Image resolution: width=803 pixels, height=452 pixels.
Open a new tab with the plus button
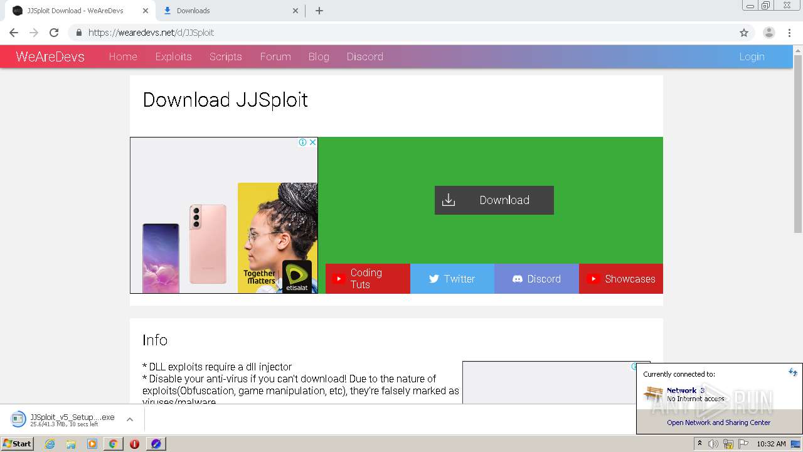[x=319, y=11]
